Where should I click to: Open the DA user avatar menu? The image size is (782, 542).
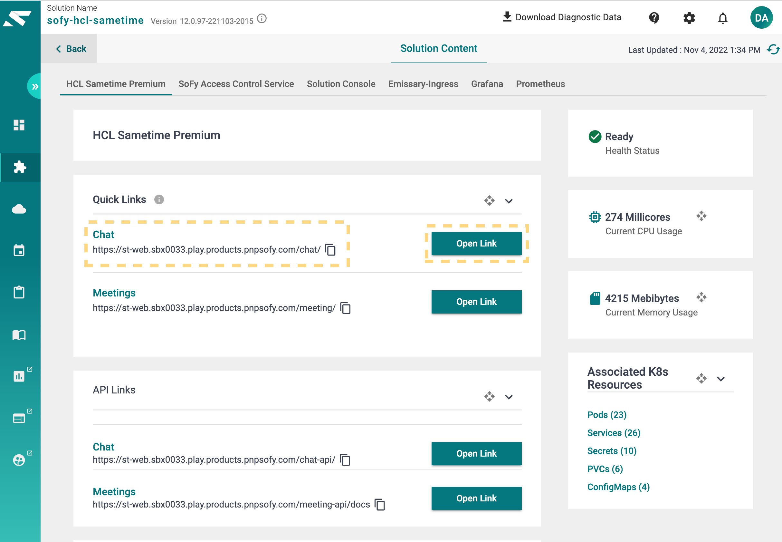pyautogui.click(x=761, y=18)
